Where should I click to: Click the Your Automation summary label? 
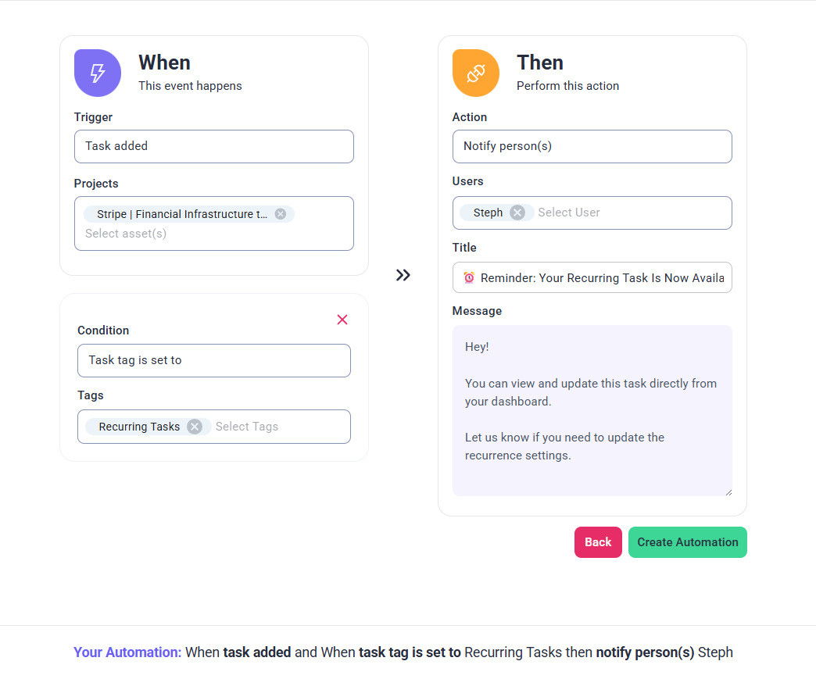coord(127,652)
